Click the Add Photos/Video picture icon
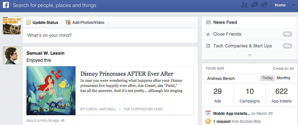 pos(68,22)
